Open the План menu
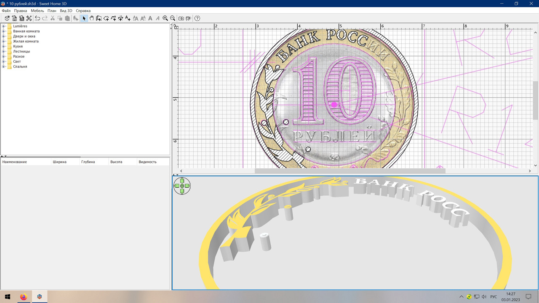This screenshot has height=303, width=539. pos(52,11)
